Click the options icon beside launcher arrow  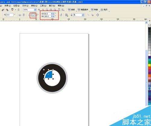coord(19,10)
